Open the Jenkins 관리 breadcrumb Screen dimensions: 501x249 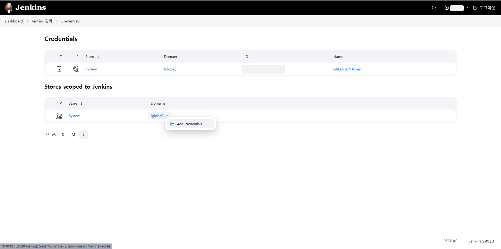[42, 21]
